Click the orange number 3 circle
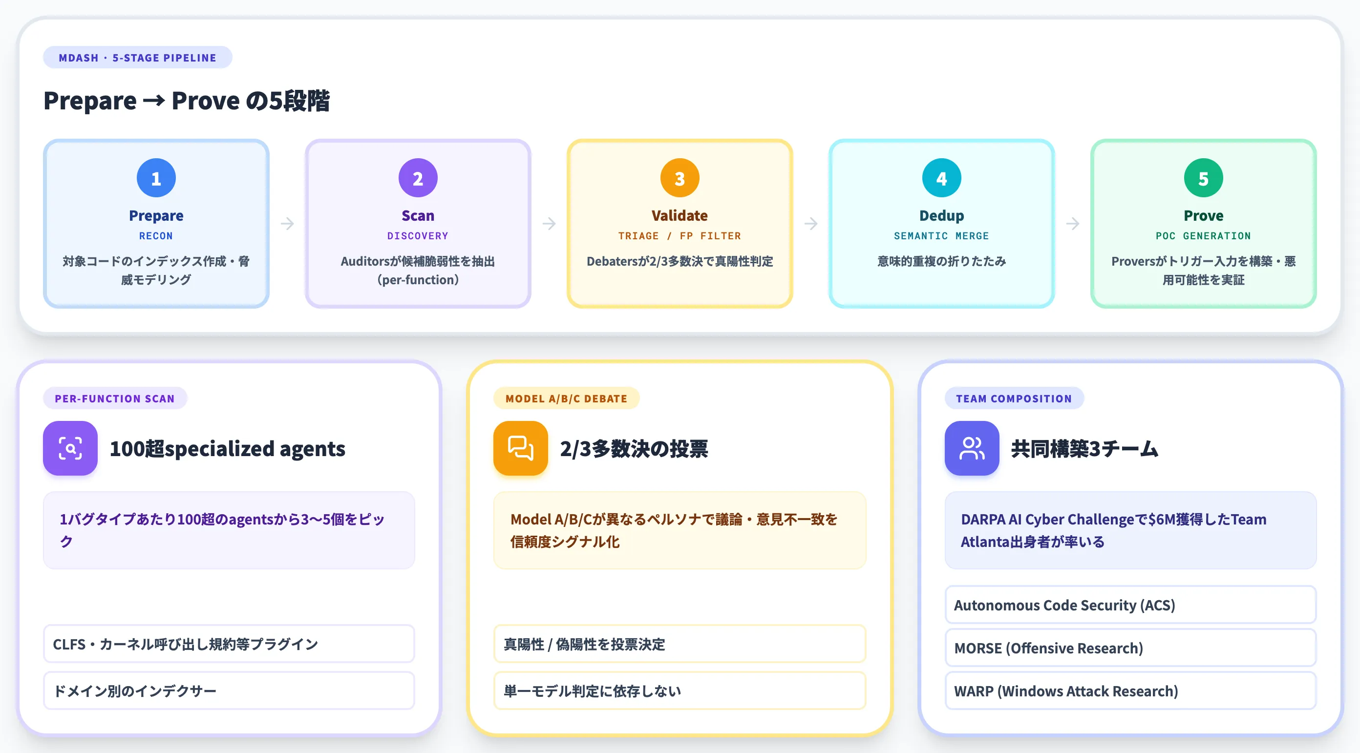Viewport: 1360px width, 753px height. [x=680, y=178]
